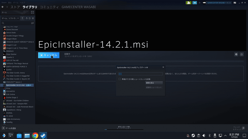248x139 pixels.
Task: Click Steam tray icon
Action: point(193,136)
